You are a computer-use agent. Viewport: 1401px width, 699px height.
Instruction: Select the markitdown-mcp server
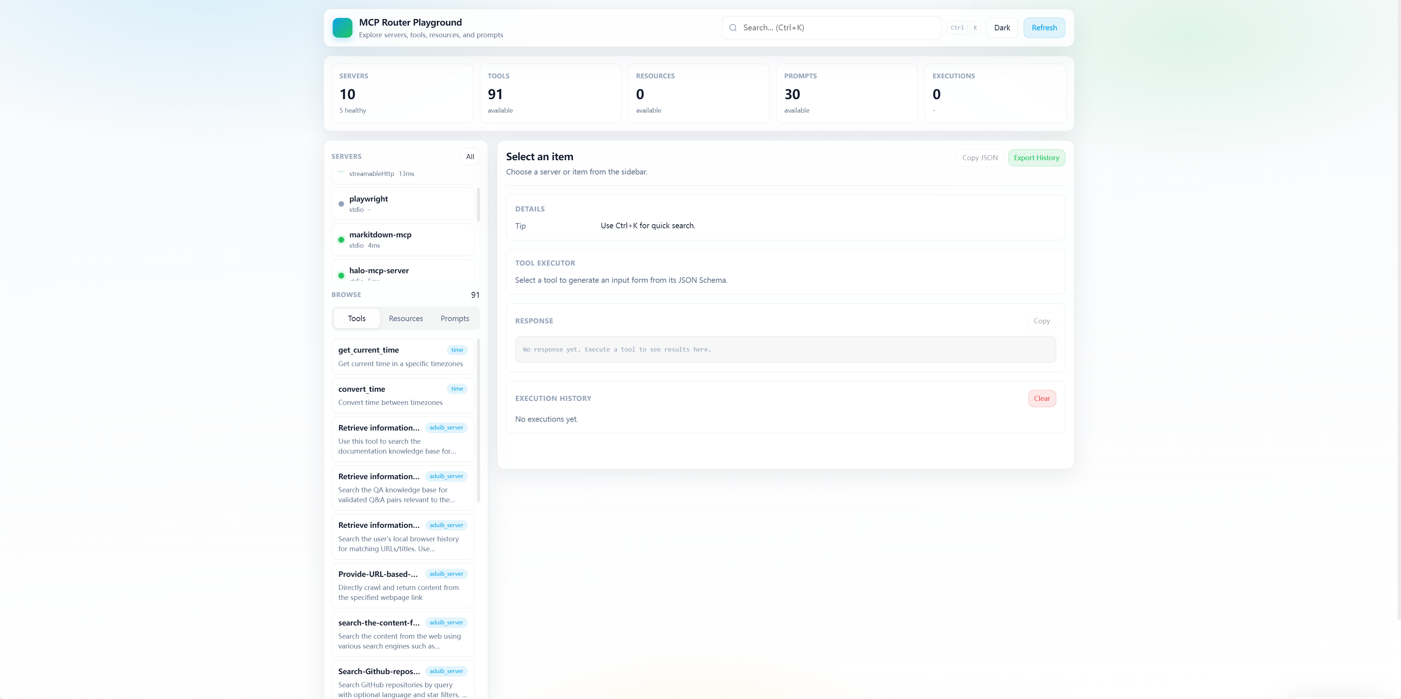[403, 240]
